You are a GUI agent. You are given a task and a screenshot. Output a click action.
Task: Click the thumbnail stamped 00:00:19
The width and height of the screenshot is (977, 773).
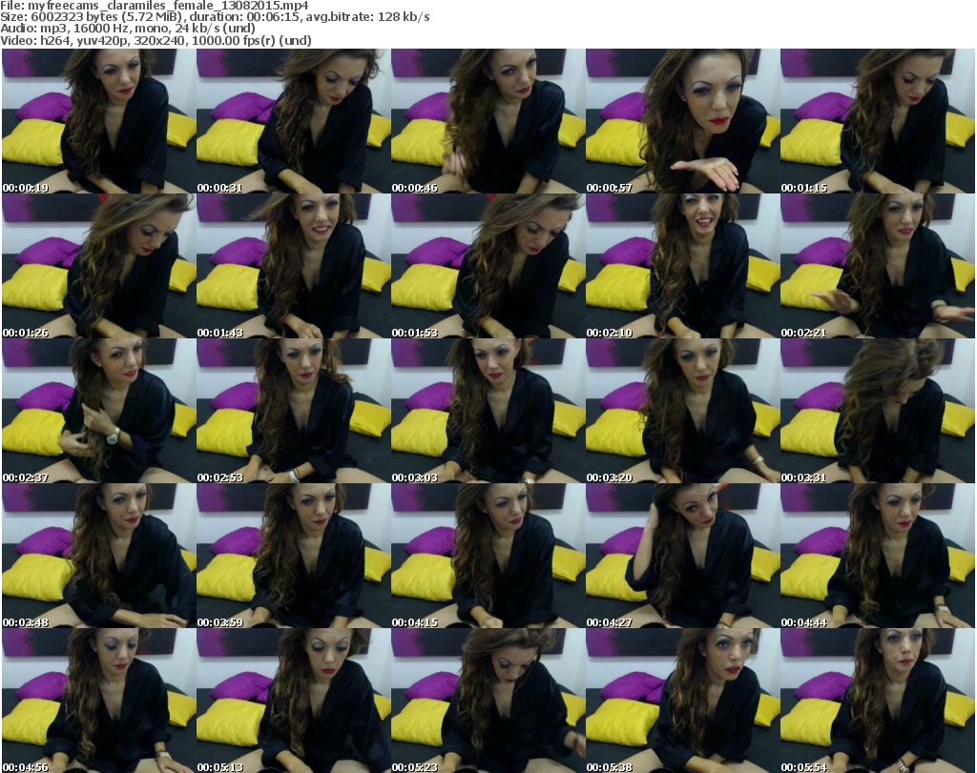98,121
